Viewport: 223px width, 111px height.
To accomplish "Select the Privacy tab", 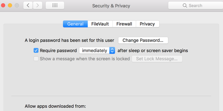I will [148, 24].
